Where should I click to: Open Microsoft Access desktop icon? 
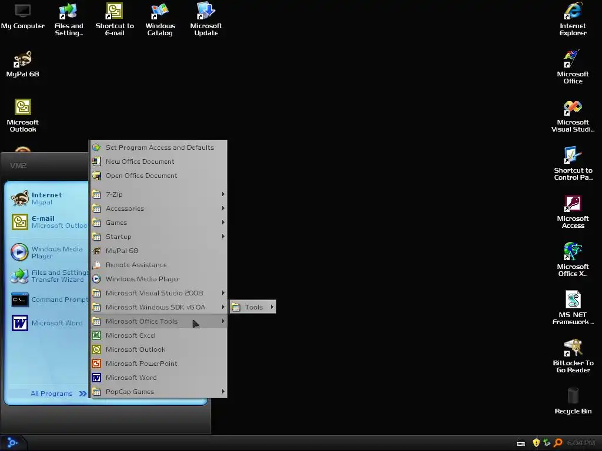(x=573, y=212)
